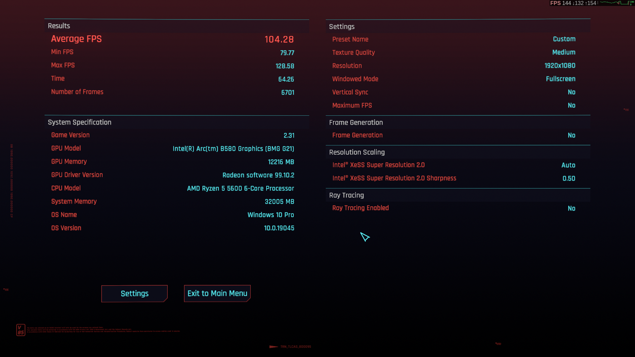Click the Settings button
The height and width of the screenshot is (357, 635).
134,294
